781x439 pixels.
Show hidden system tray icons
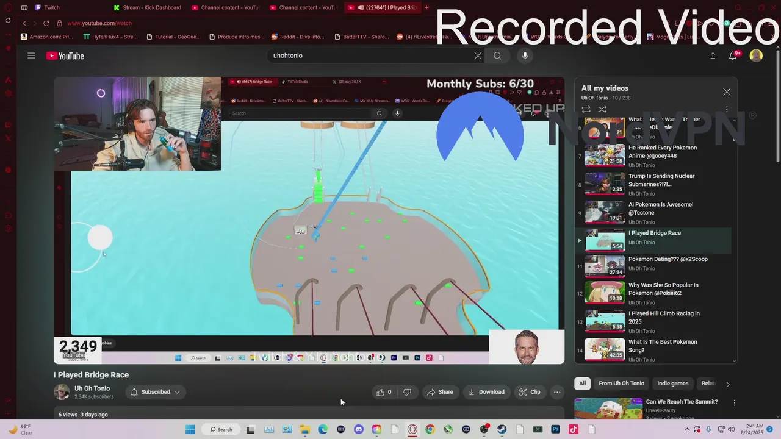pyautogui.click(x=688, y=429)
